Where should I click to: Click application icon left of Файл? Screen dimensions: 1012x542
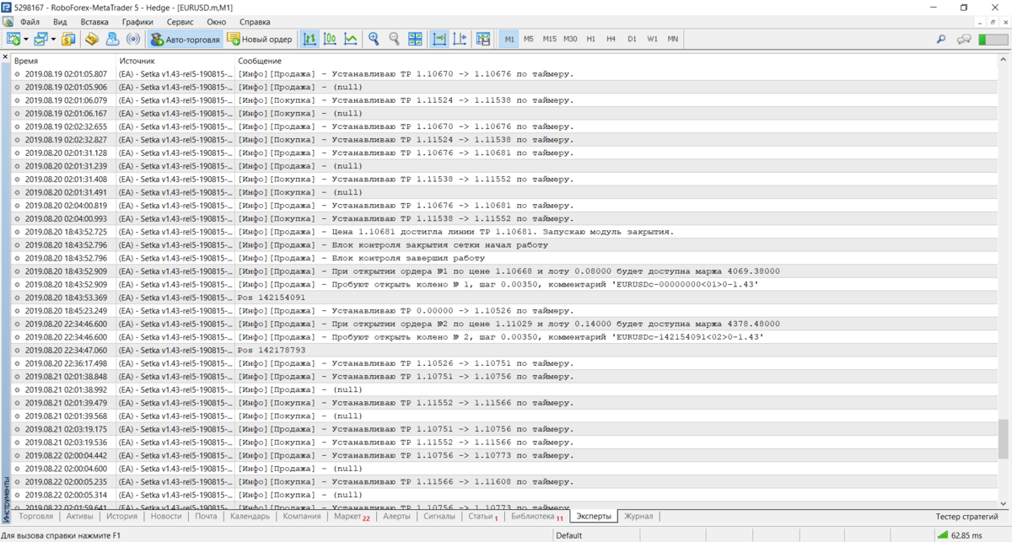7,21
